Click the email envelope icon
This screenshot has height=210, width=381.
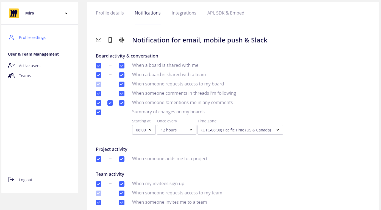[x=99, y=40]
